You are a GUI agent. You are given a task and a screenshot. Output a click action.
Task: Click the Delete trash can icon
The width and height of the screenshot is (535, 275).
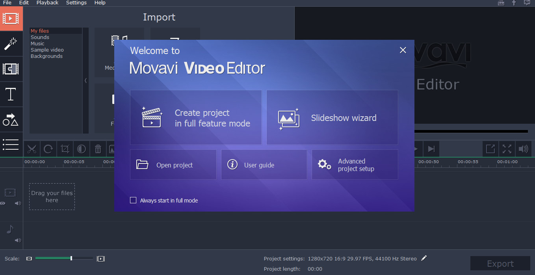(98, 149)
